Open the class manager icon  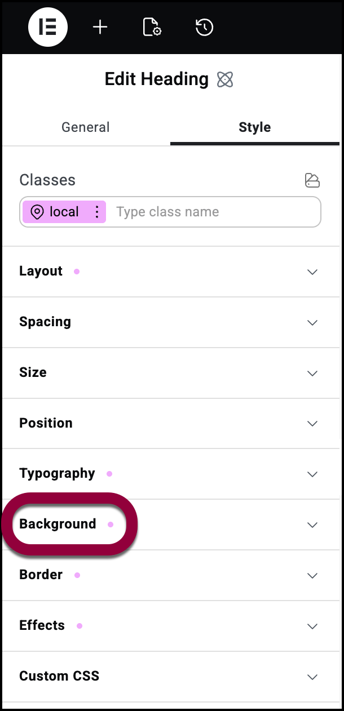click(x=312, y=180)
